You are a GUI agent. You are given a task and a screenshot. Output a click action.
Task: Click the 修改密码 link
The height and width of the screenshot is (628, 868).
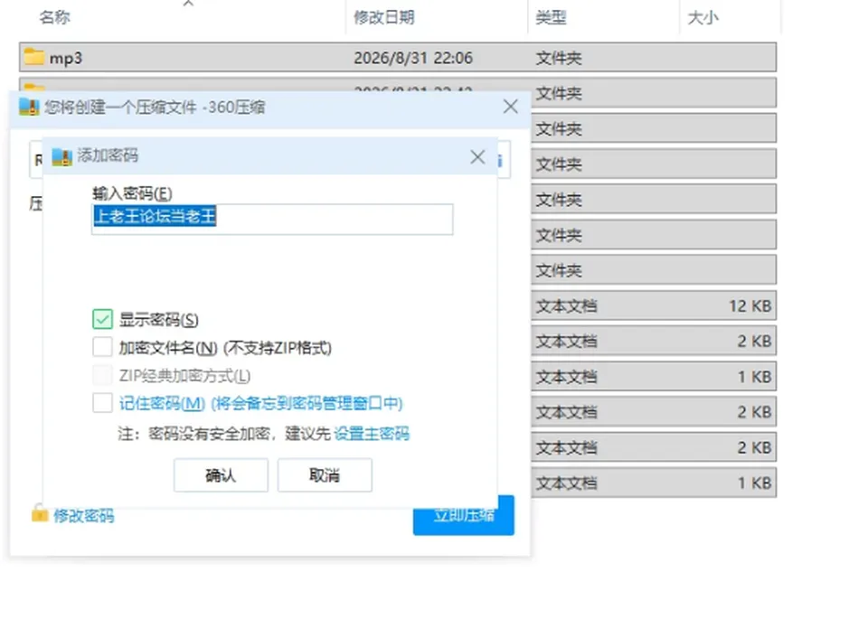pyautogui.click(x=83, y=516)
